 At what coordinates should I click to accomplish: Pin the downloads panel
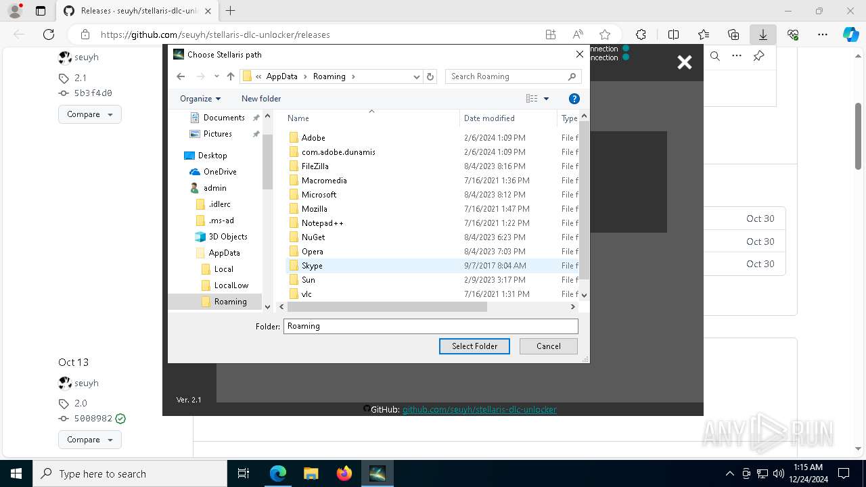tap(758, 56)
